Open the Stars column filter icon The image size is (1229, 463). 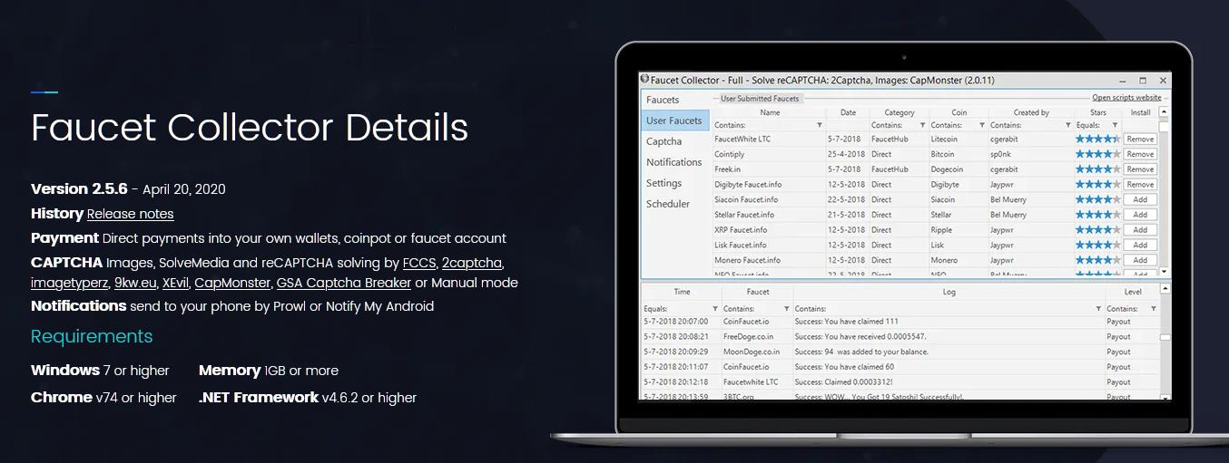(x=1114, y=125)
